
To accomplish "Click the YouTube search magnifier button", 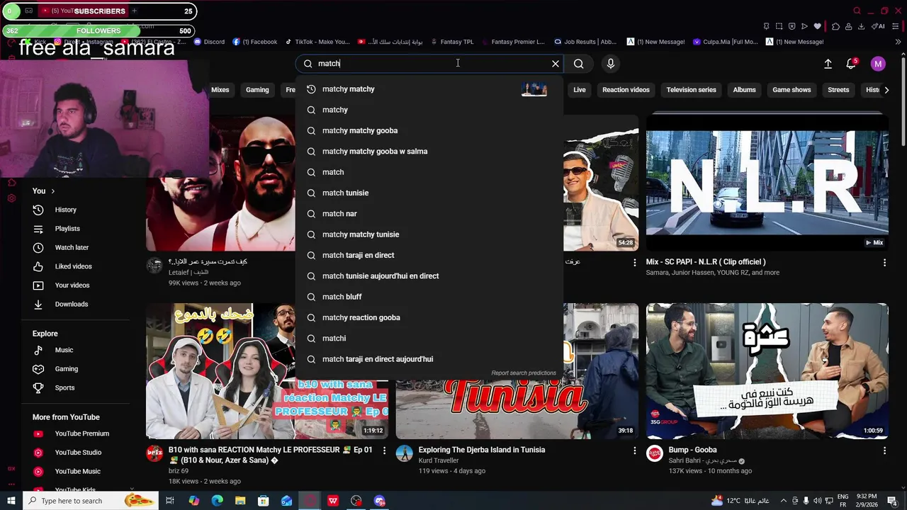I will (x=579, y=64).
